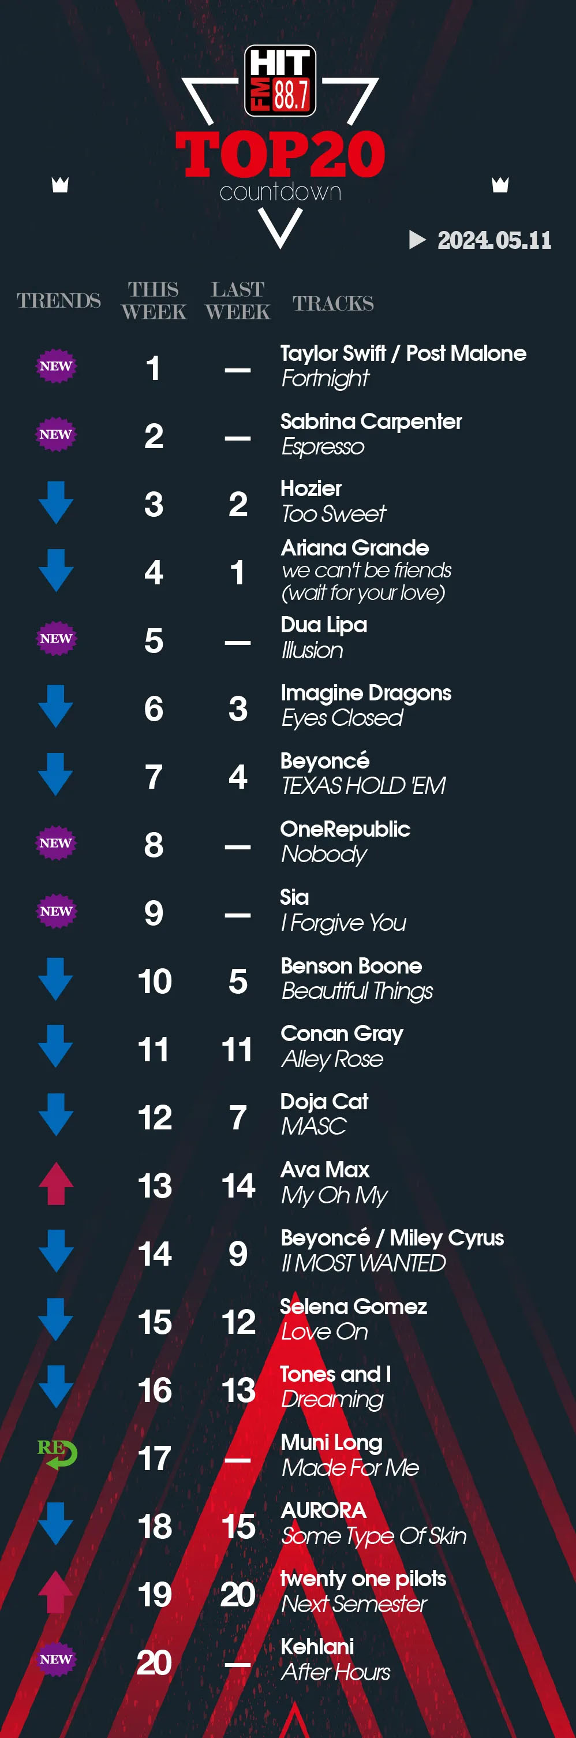Screen dimensions: 576x1738
Task: Open the Dua Lipa Illusion track
Action: [324, 637]
